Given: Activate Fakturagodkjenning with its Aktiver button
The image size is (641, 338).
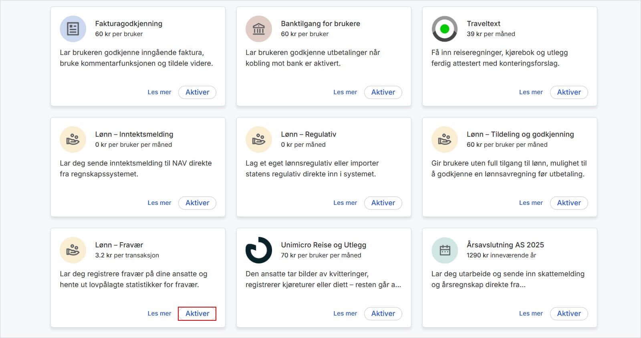Looking at the screenshot, I should [x=197, y=92].
